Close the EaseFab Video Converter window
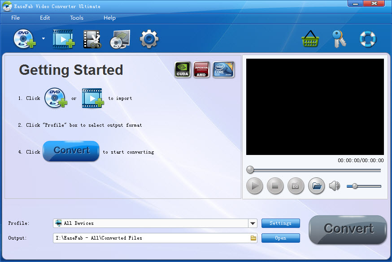 click(374, 4)
